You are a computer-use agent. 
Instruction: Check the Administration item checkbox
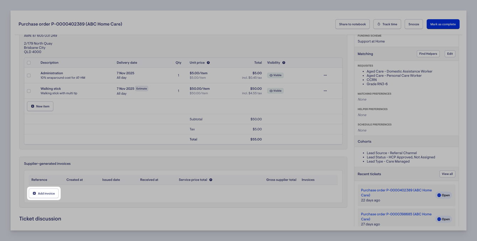[29, 75]
